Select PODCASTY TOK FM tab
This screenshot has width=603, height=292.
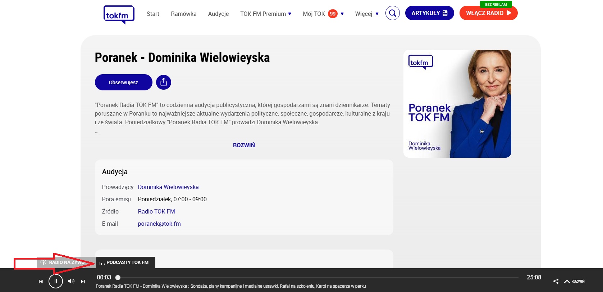point(125,262)
